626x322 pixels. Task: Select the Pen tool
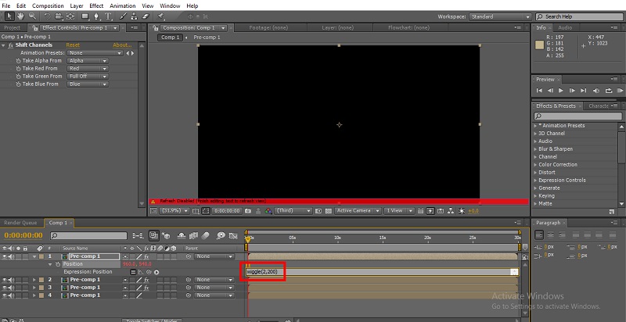98,16
